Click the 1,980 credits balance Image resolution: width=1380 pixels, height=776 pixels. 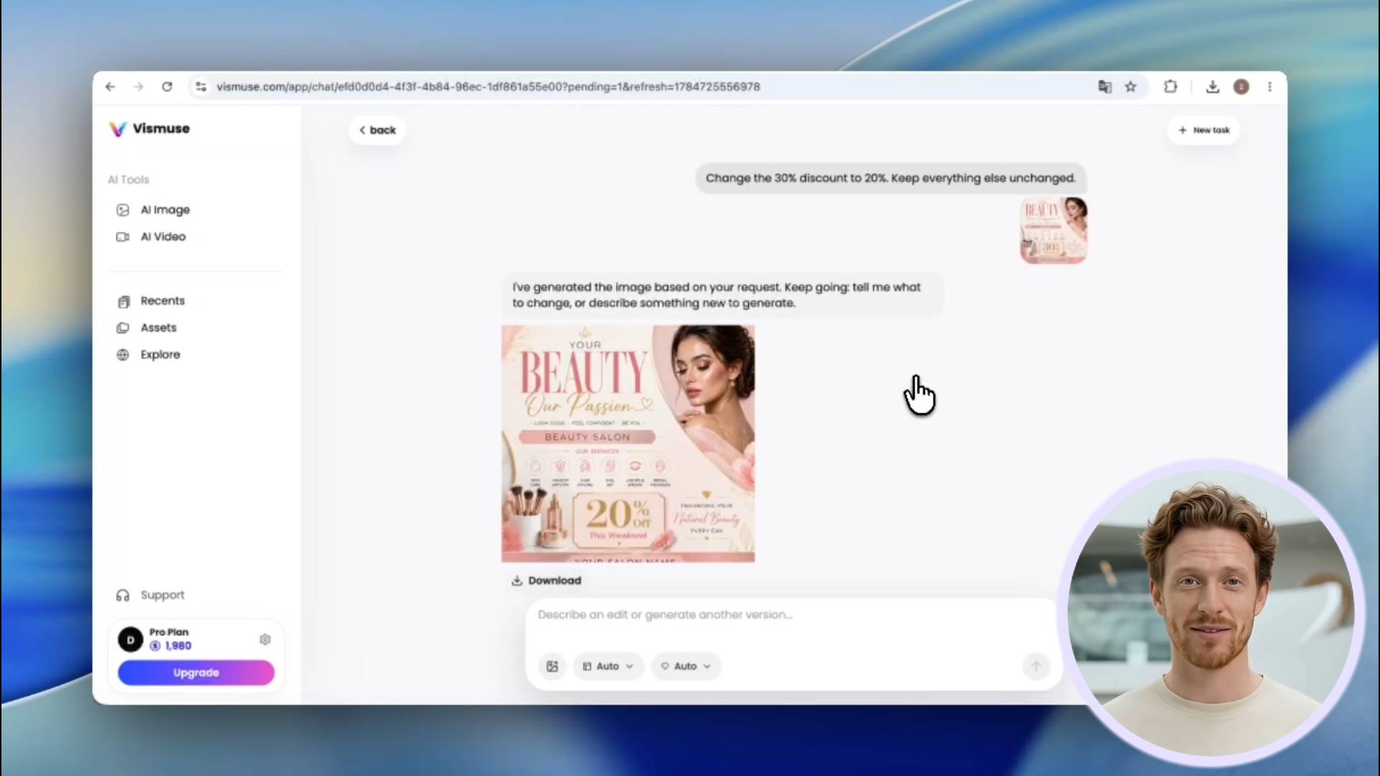[170, 646]
